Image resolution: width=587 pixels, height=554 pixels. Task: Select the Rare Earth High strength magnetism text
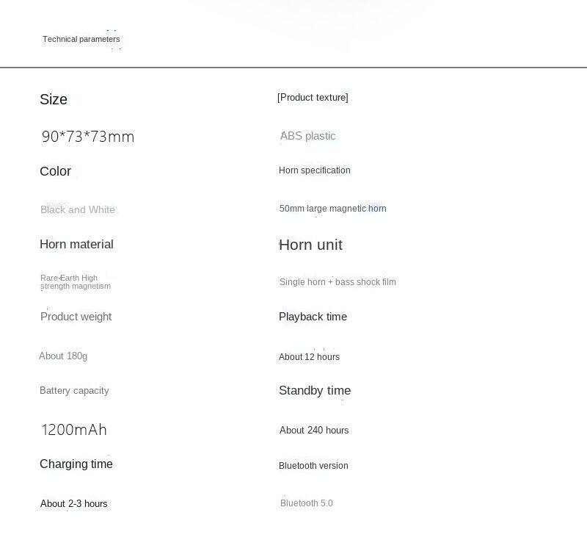(76, 282)
